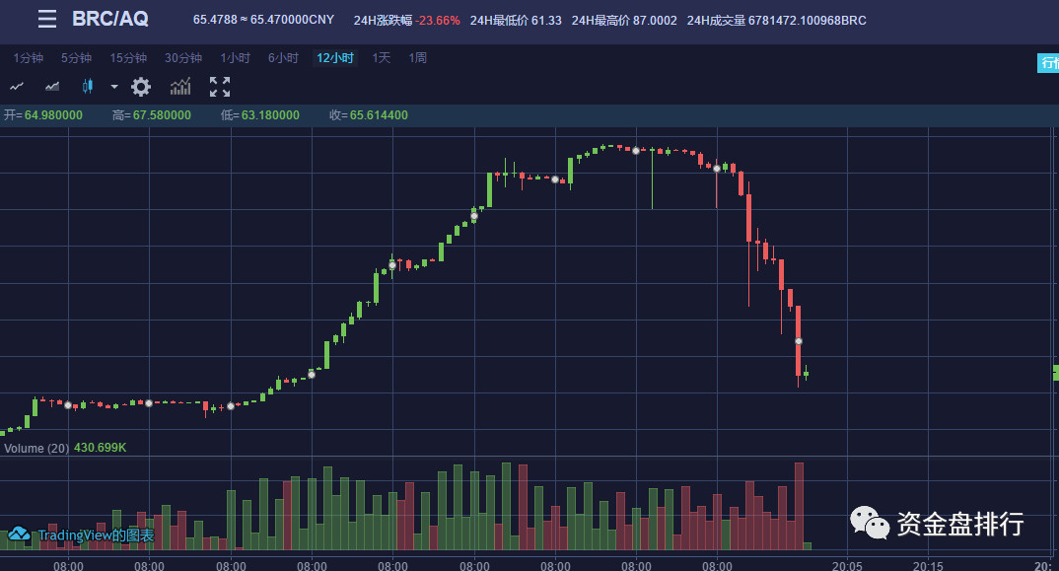Expand the chart type dropdown arrow
Image resolution: width=1059 pixels, height=571 pixels.
pos(113,87)
